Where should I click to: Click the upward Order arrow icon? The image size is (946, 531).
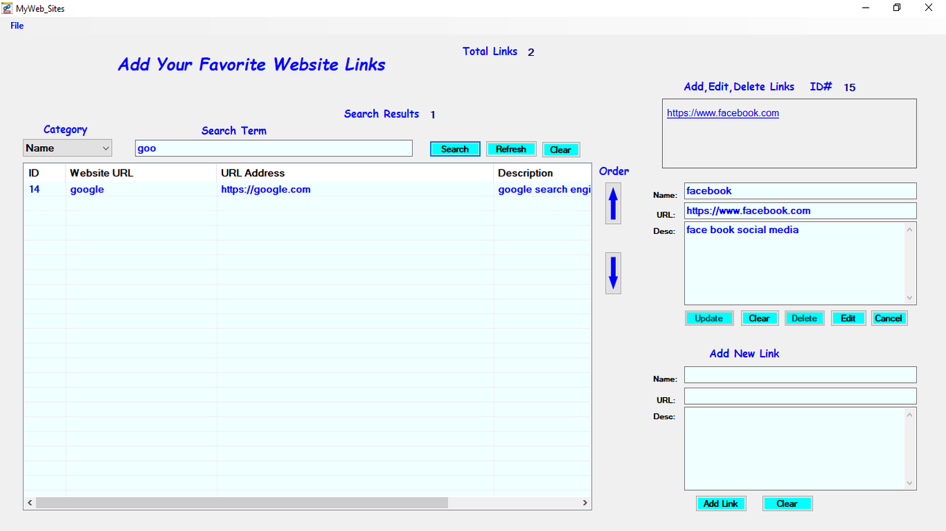point(612,203)
